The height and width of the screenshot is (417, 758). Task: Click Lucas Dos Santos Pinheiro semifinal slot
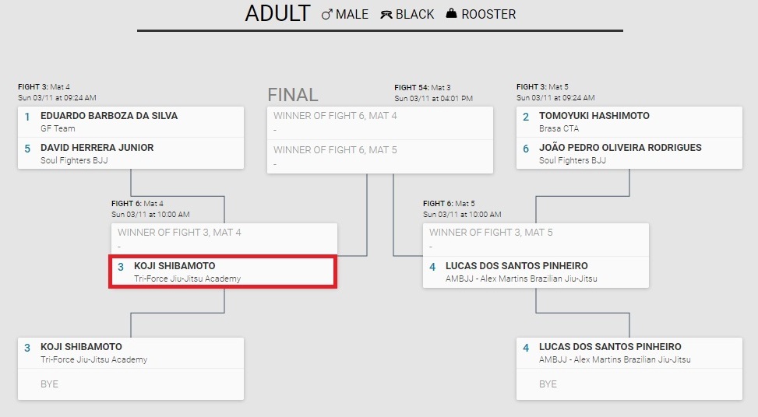536,272
